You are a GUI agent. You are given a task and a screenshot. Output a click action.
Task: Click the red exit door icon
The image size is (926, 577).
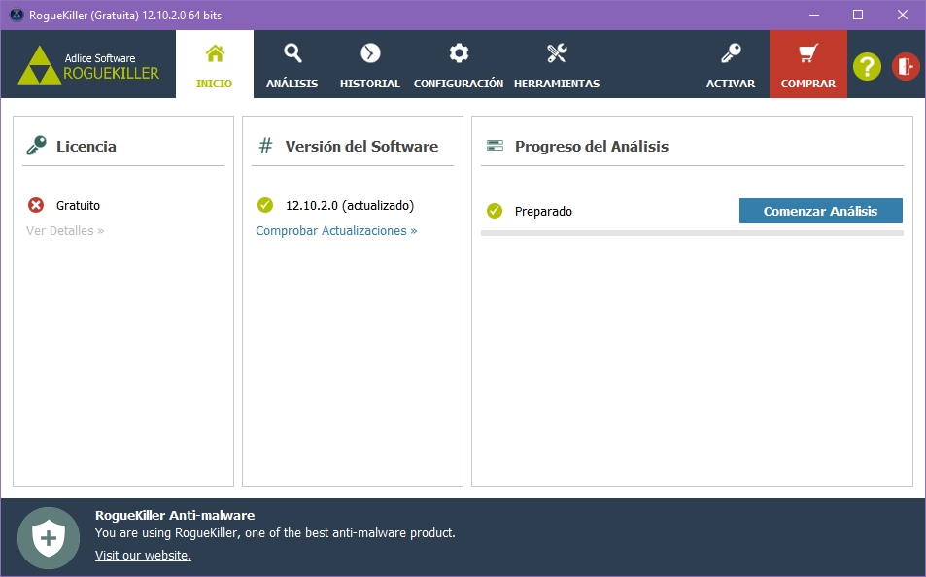[906, 66]
